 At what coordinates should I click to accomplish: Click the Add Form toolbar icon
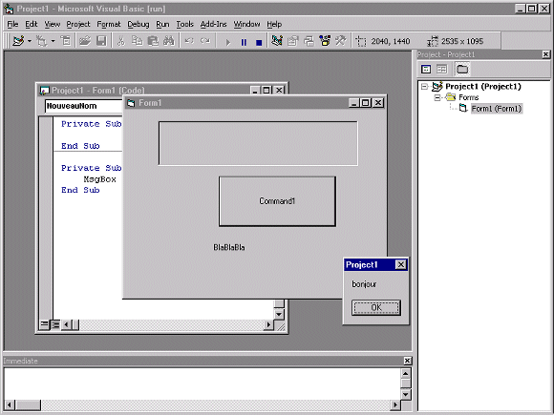pyautogui.click(x=42, y=41)
